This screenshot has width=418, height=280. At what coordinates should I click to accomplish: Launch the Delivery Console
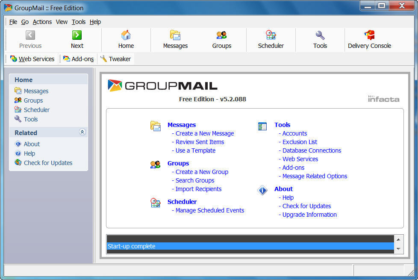coord(369,39)
